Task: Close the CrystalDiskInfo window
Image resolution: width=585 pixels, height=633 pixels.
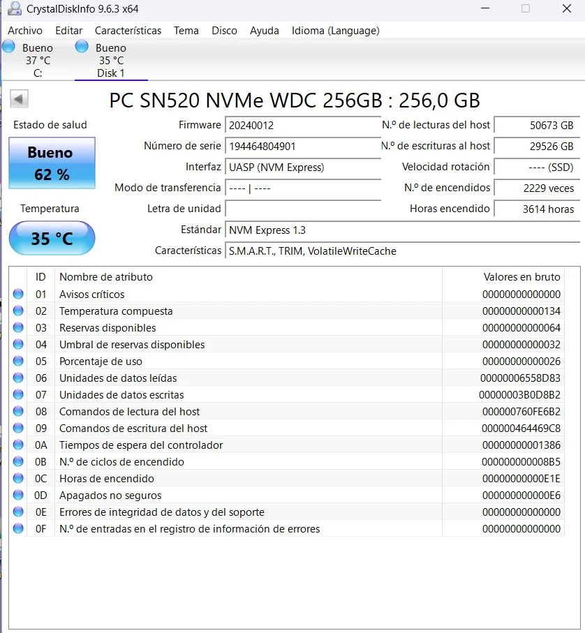Action: click(567, 8)
